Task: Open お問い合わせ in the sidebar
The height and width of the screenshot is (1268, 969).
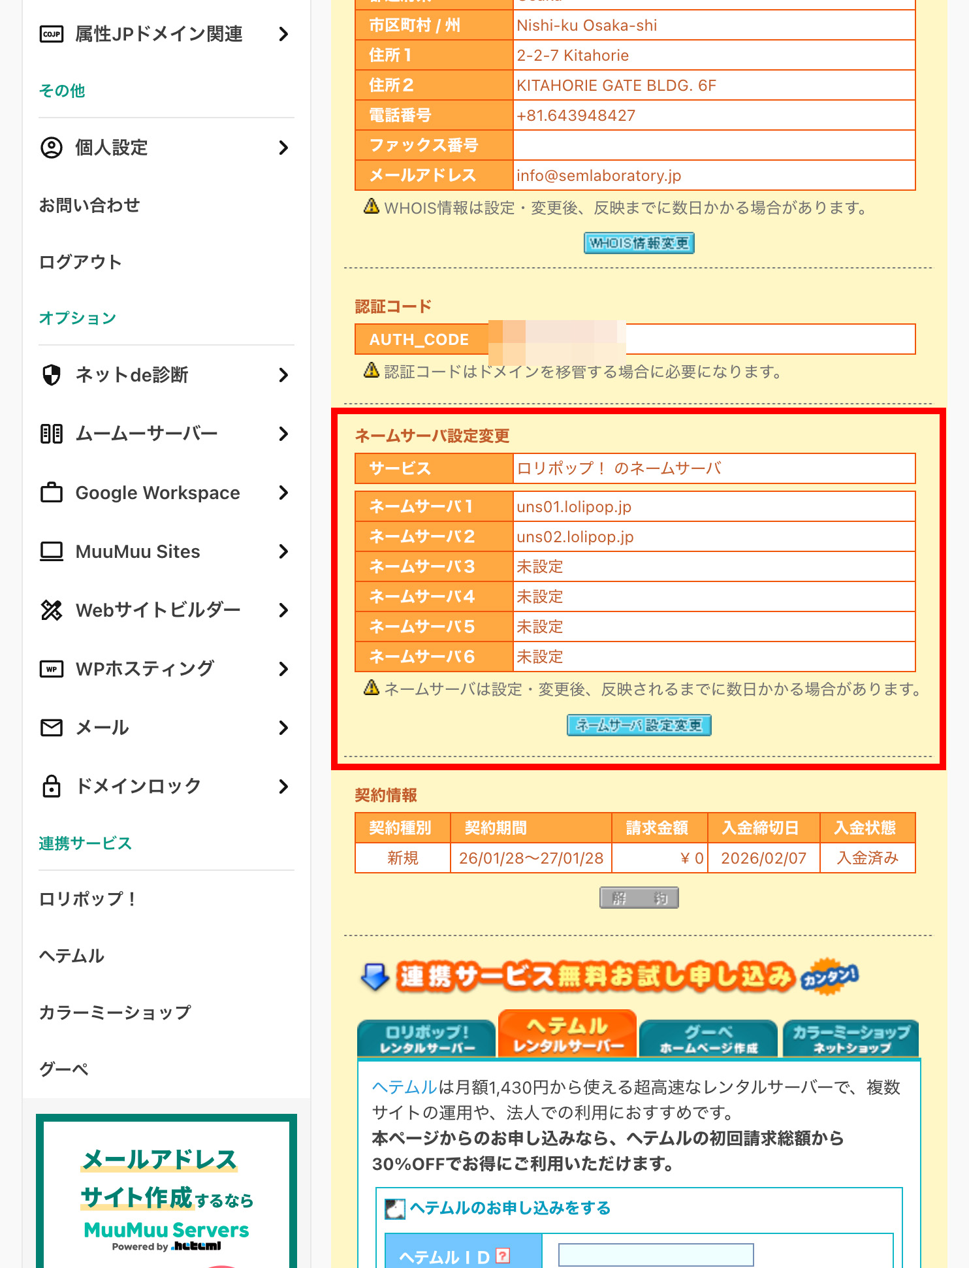Action: 89,205
